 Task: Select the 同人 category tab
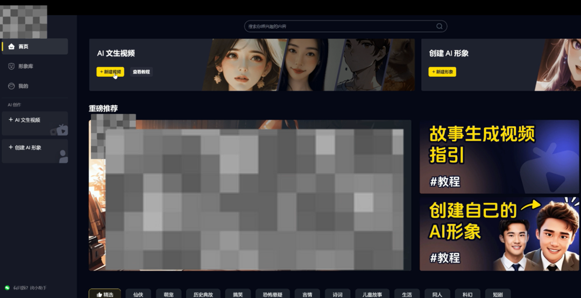click(x=437, y=294)
